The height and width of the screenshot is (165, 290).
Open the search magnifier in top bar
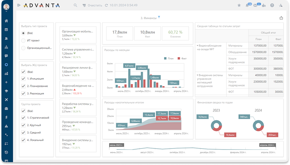click(x=75, y=5)
